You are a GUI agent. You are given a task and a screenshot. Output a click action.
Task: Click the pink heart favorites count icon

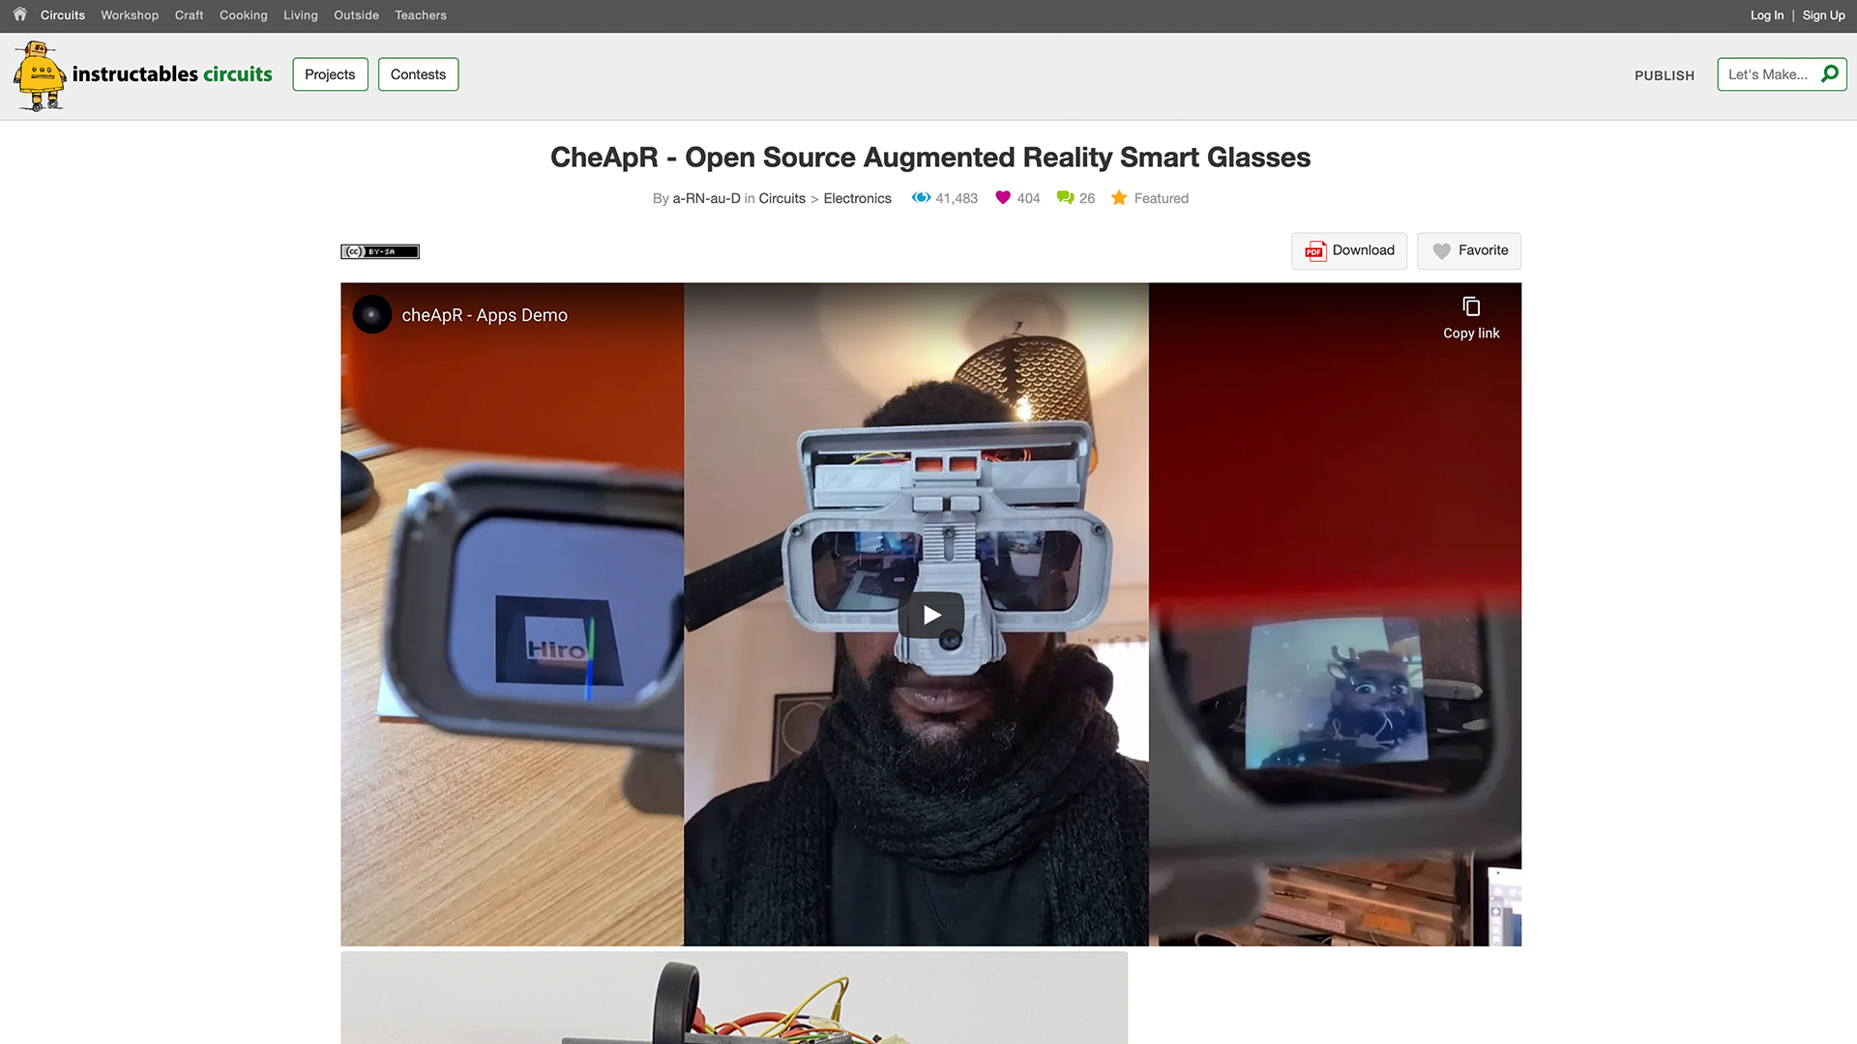click(1003, 198)
